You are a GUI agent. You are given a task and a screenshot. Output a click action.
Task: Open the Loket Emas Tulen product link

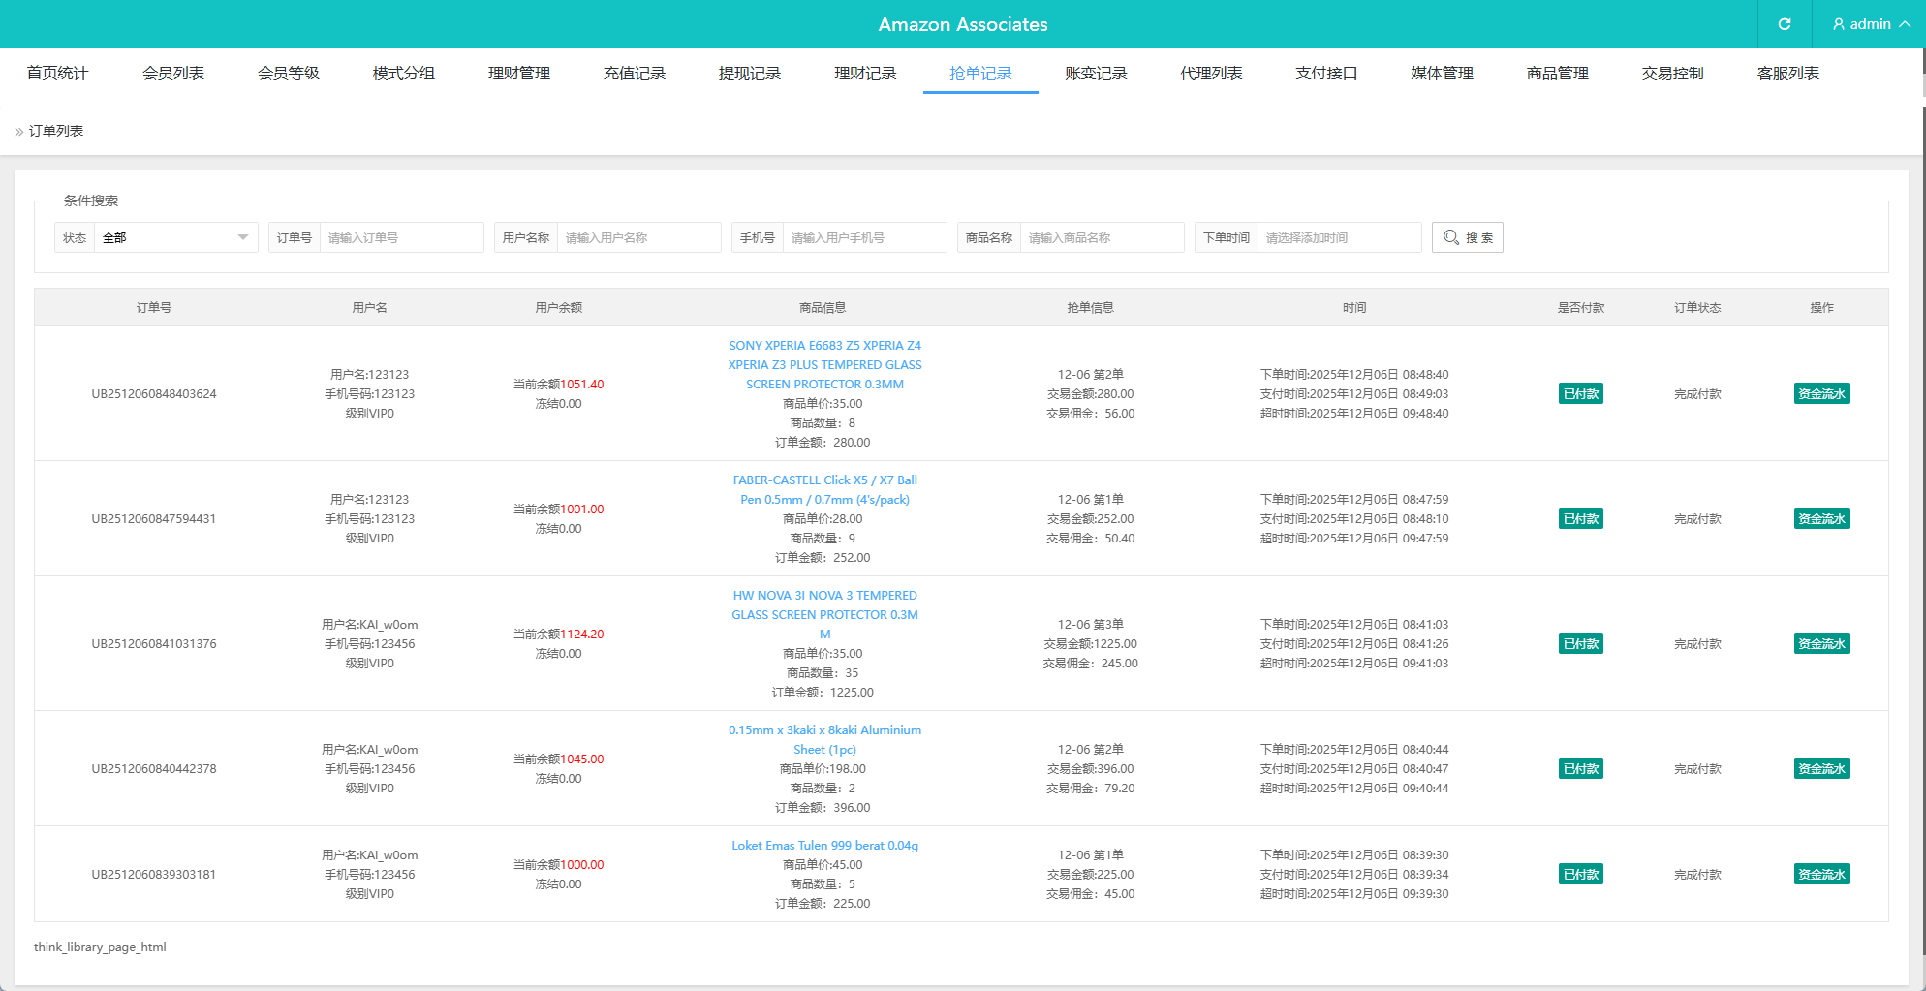tap(824, 846)
